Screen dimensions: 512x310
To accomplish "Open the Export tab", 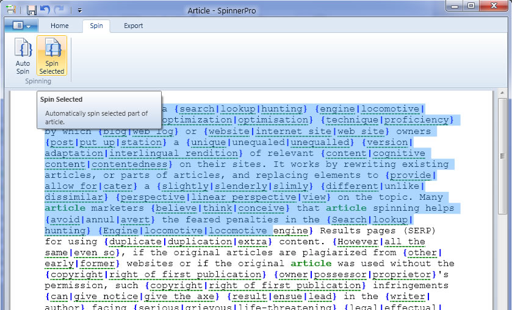I will pos(133,26).
